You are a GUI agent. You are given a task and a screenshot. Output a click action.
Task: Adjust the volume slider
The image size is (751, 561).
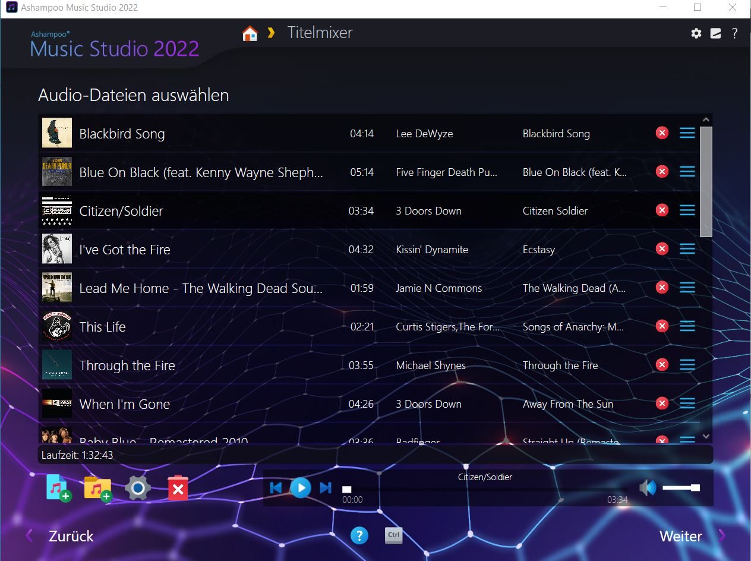pyautogui.click(x=681, y=488)
